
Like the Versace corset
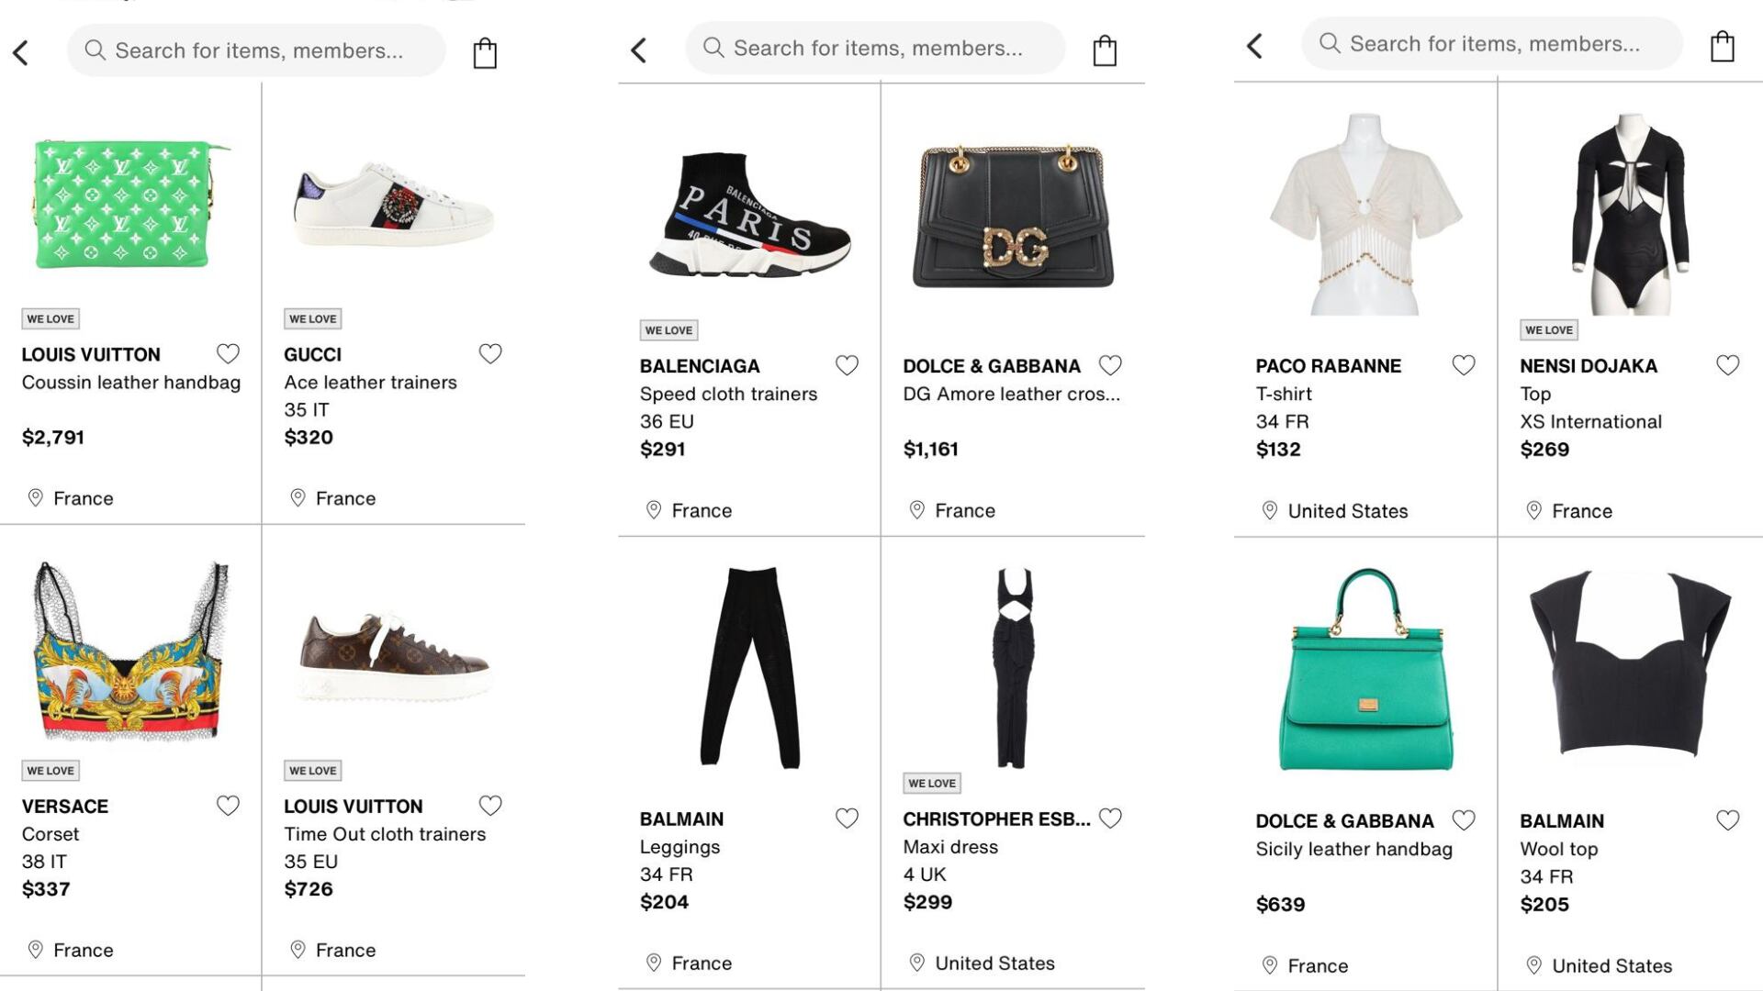coord(228,806)
